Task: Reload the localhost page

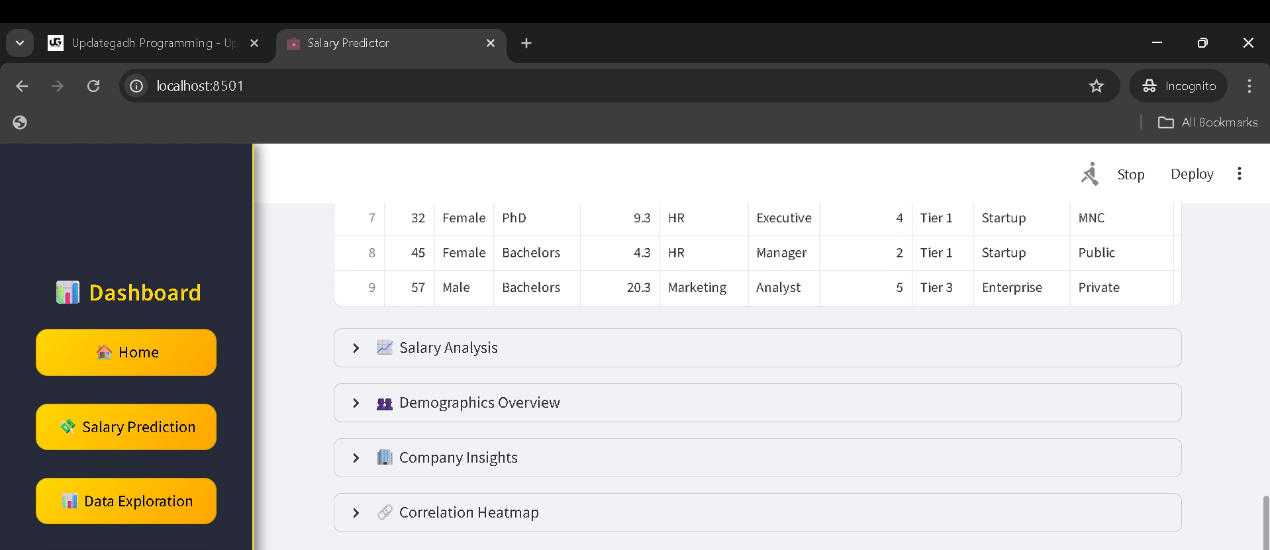Action: coord(93,86)
